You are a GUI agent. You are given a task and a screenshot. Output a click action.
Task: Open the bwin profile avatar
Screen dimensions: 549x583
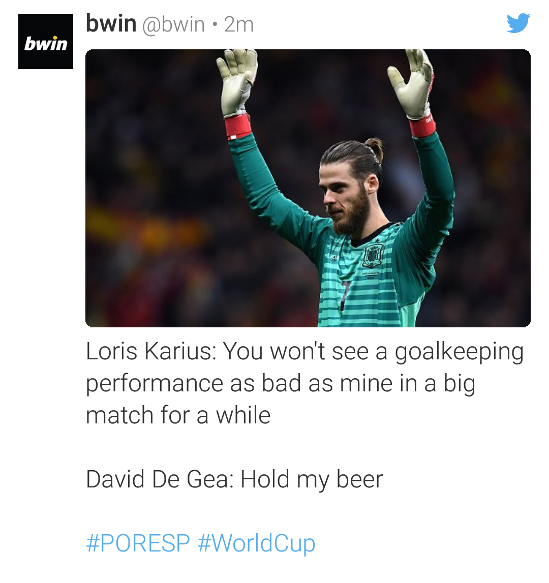pyautogui.click(x=46, y=42)
